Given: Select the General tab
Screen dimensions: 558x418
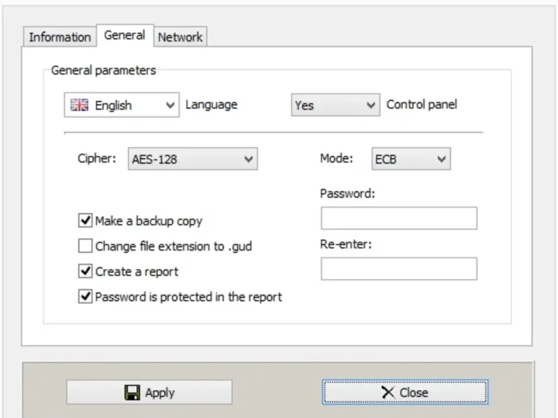Looking at the screenshot, I should coord(125,36).
